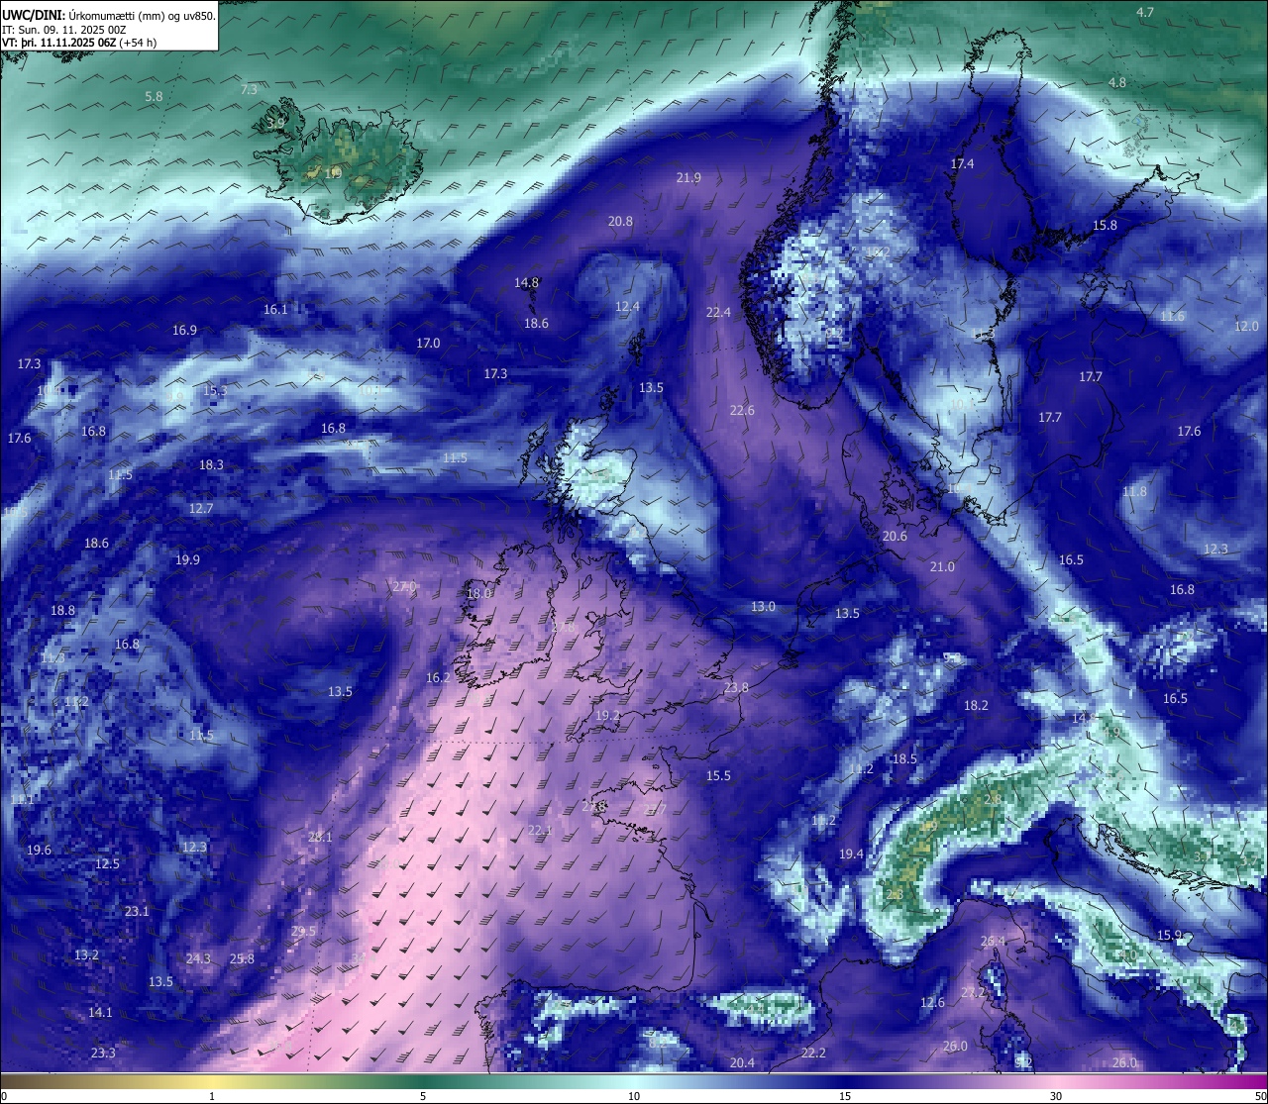Select the 'IT: Sun. 09. 11. 2025 00Z' line
The width and height of the screenshot is (1268, 1104).
(x=64, y=30)
